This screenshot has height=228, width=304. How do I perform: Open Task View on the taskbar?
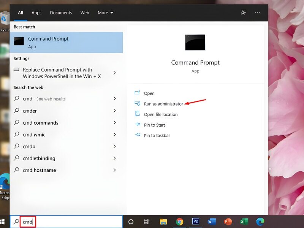coord(147,222)
